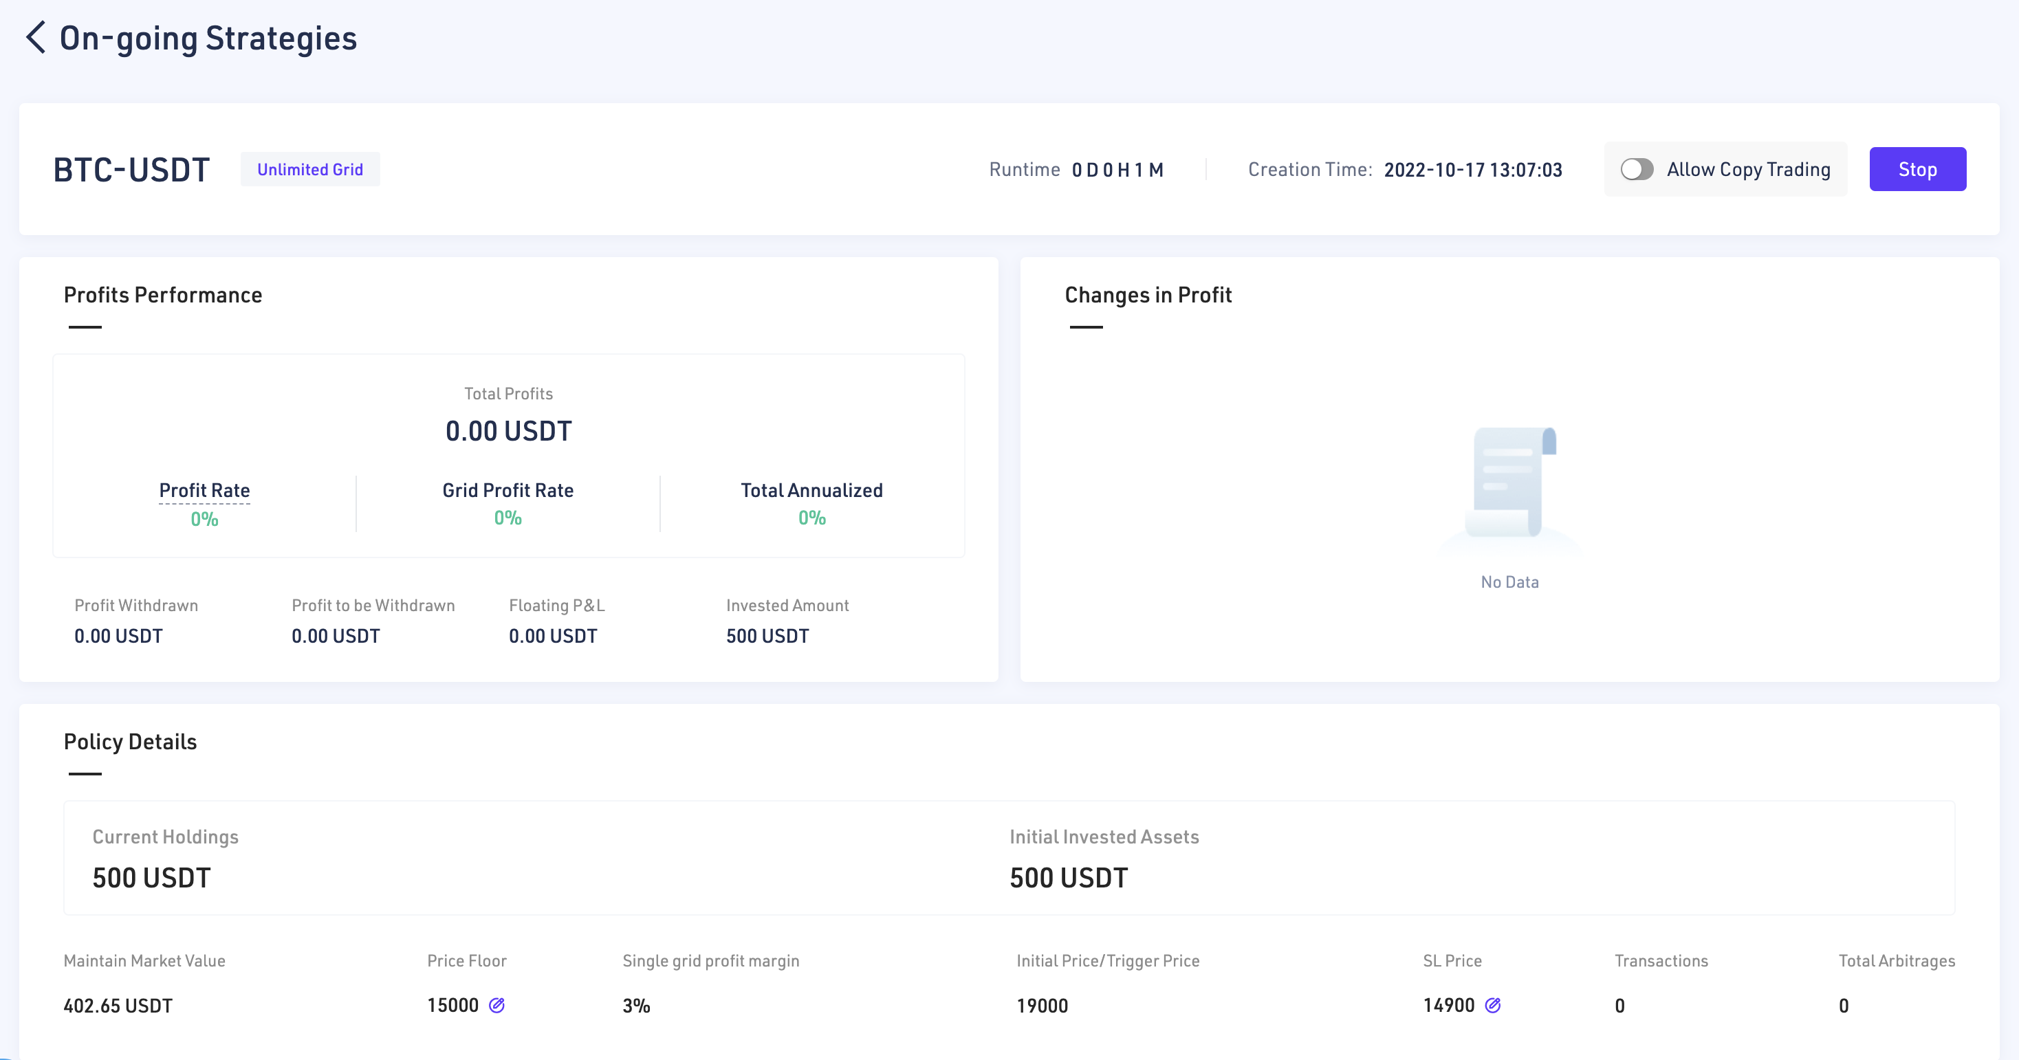The width and height of the screenshot is (2019, 1060).
Task: Click the Profits Performance section heading
Action: point(163,296)
